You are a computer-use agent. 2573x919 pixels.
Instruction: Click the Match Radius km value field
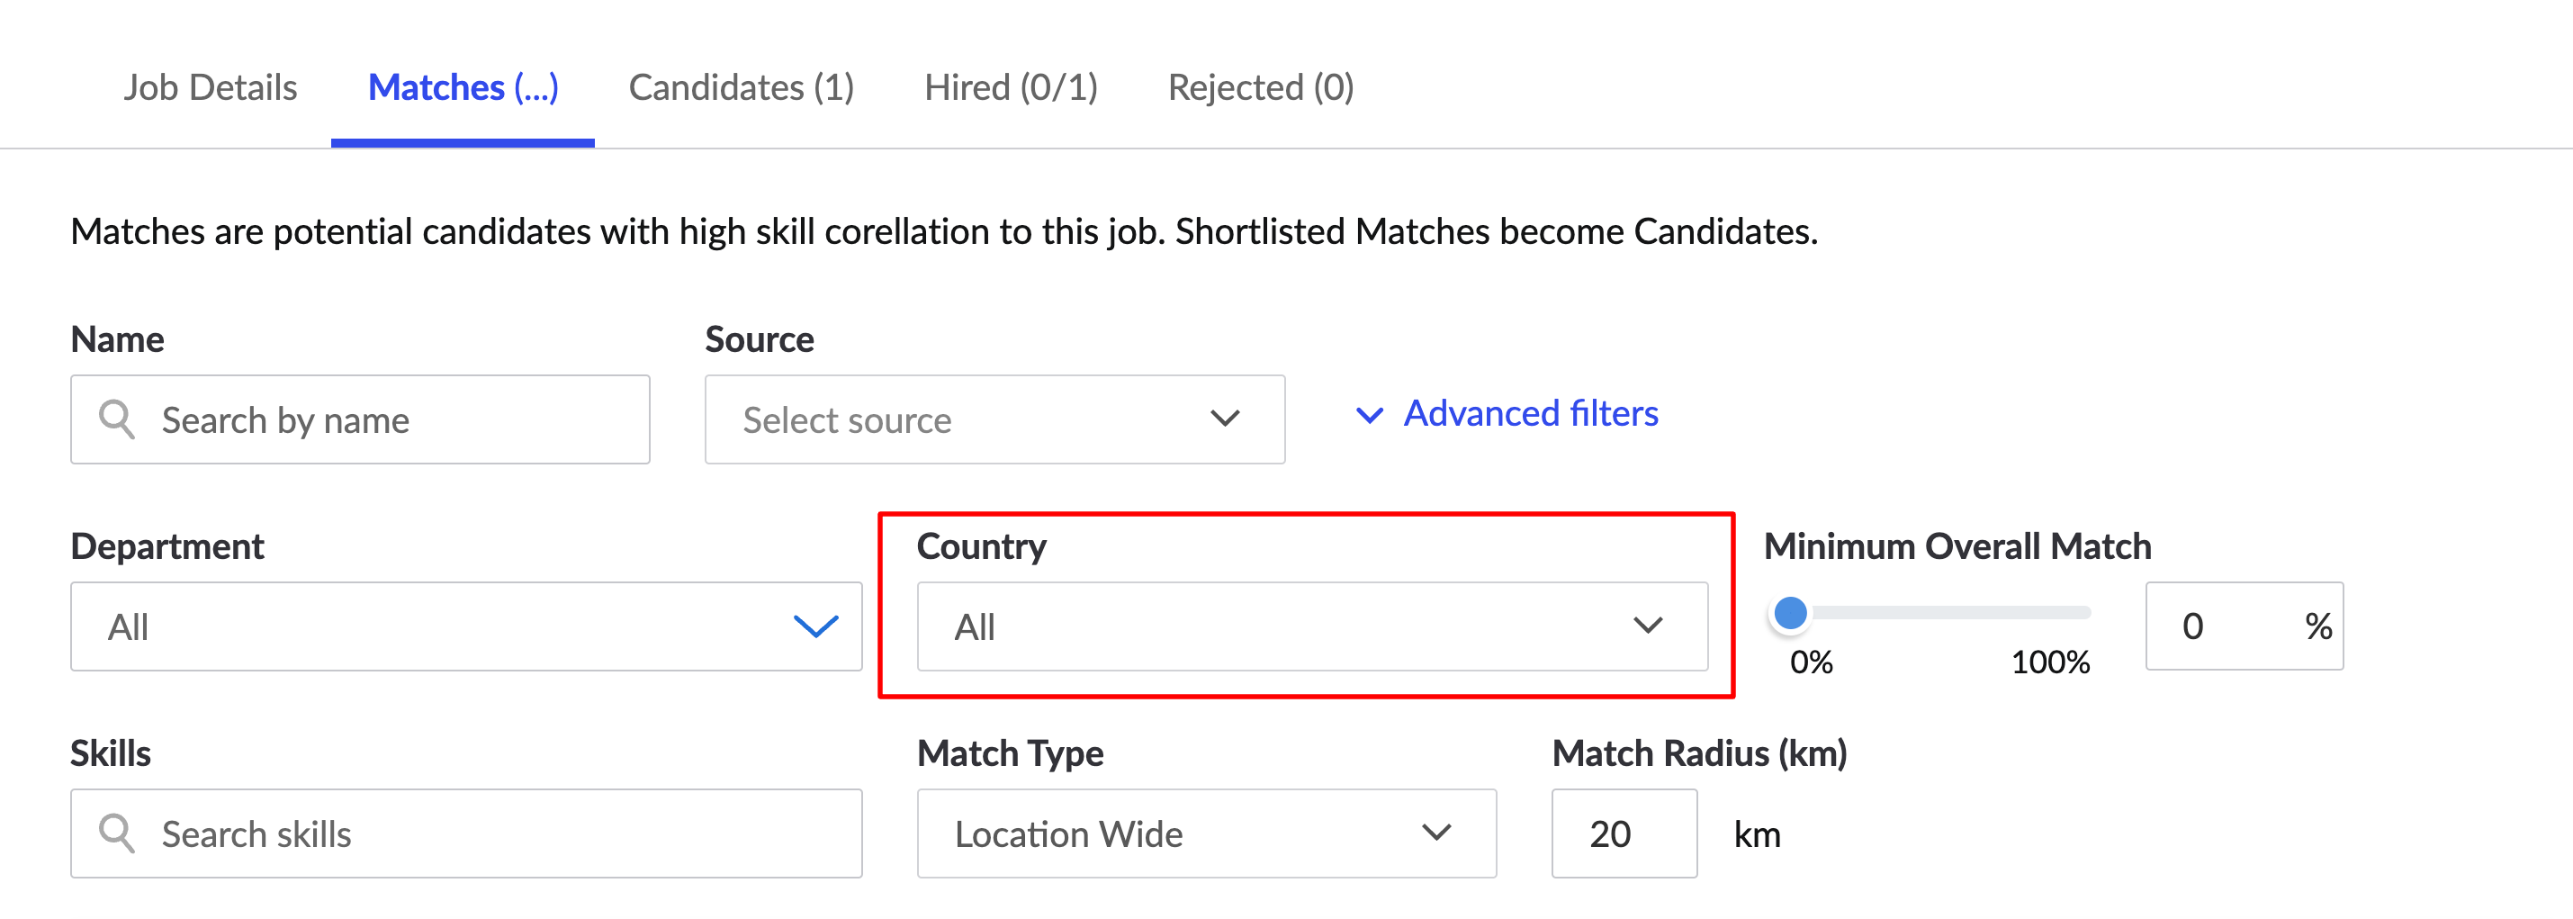[1622, 833]
